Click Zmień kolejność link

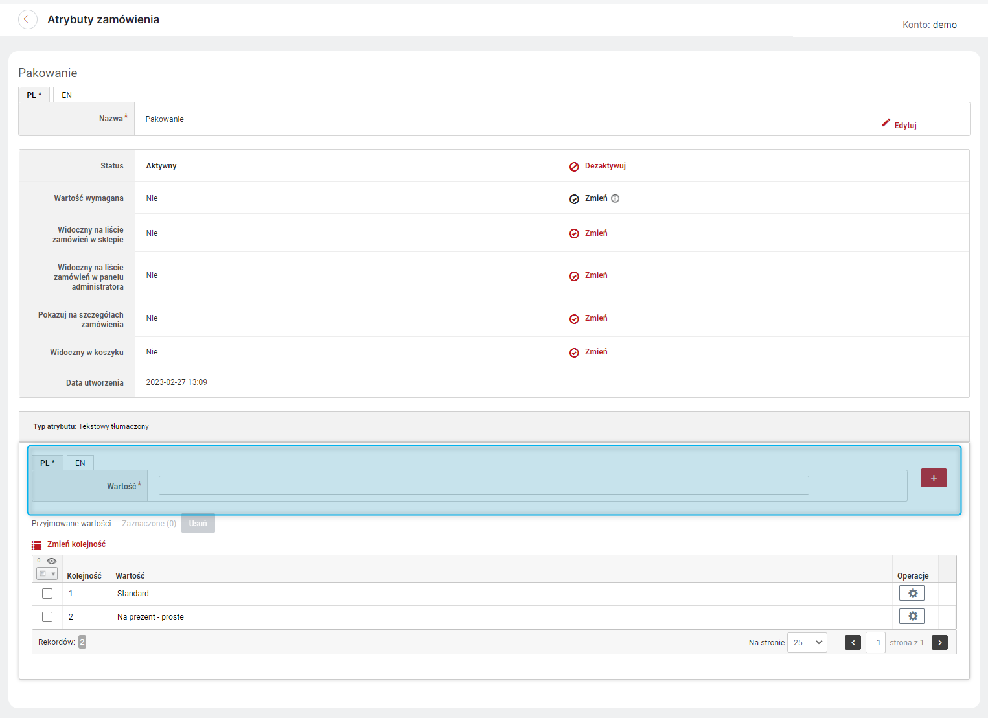pyautogui.click(x=76, y=544)
